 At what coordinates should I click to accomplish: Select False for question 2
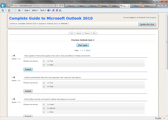coord(44,87)
